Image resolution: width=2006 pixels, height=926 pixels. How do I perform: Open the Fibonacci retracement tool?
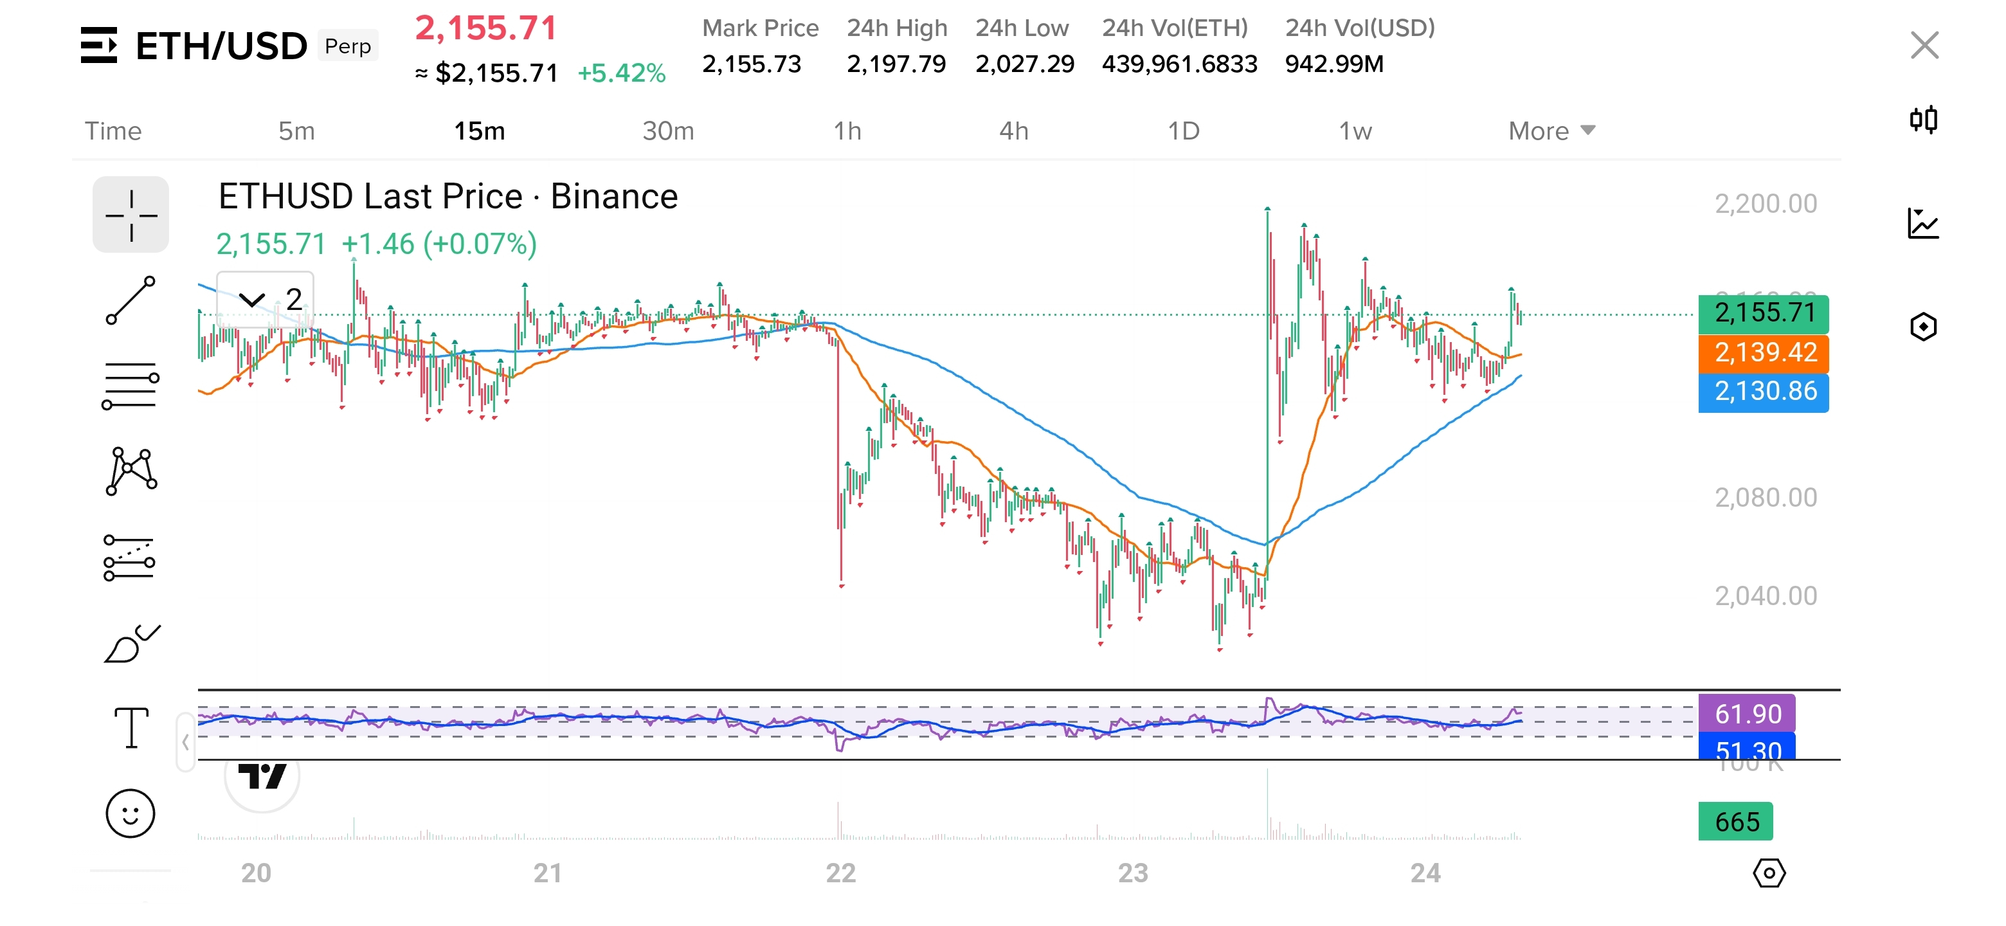point(131,385)
